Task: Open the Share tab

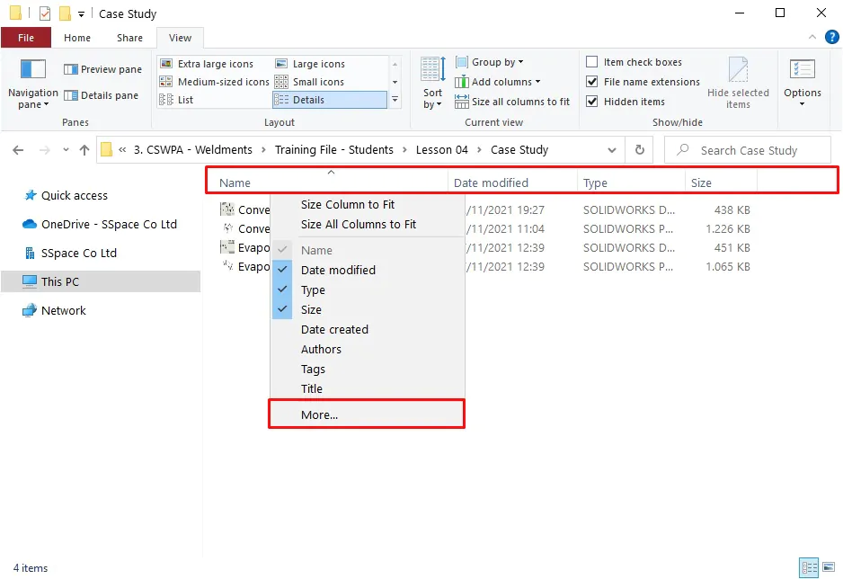Action: 129,38
